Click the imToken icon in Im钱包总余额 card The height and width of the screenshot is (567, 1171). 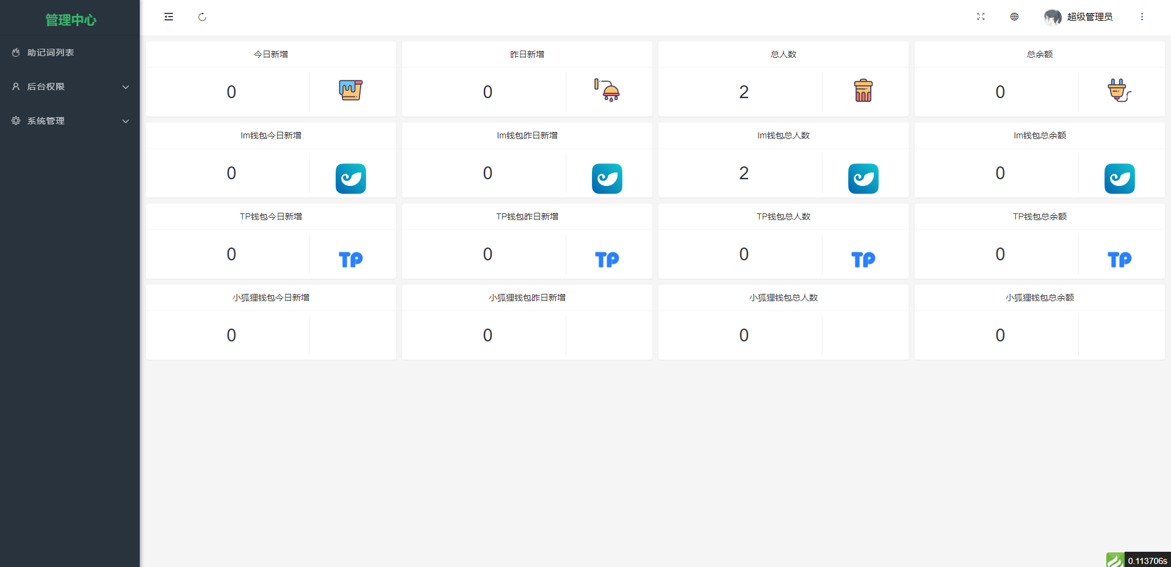click(x=1120, y=179)
